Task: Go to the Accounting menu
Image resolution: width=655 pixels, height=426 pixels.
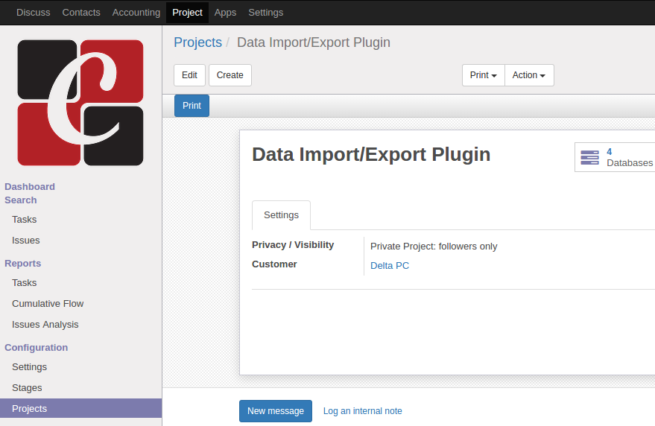Action: 136,13
